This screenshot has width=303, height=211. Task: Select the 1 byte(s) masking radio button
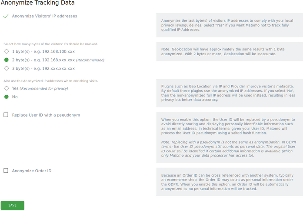pyautogui.click(x=7, y=51)
